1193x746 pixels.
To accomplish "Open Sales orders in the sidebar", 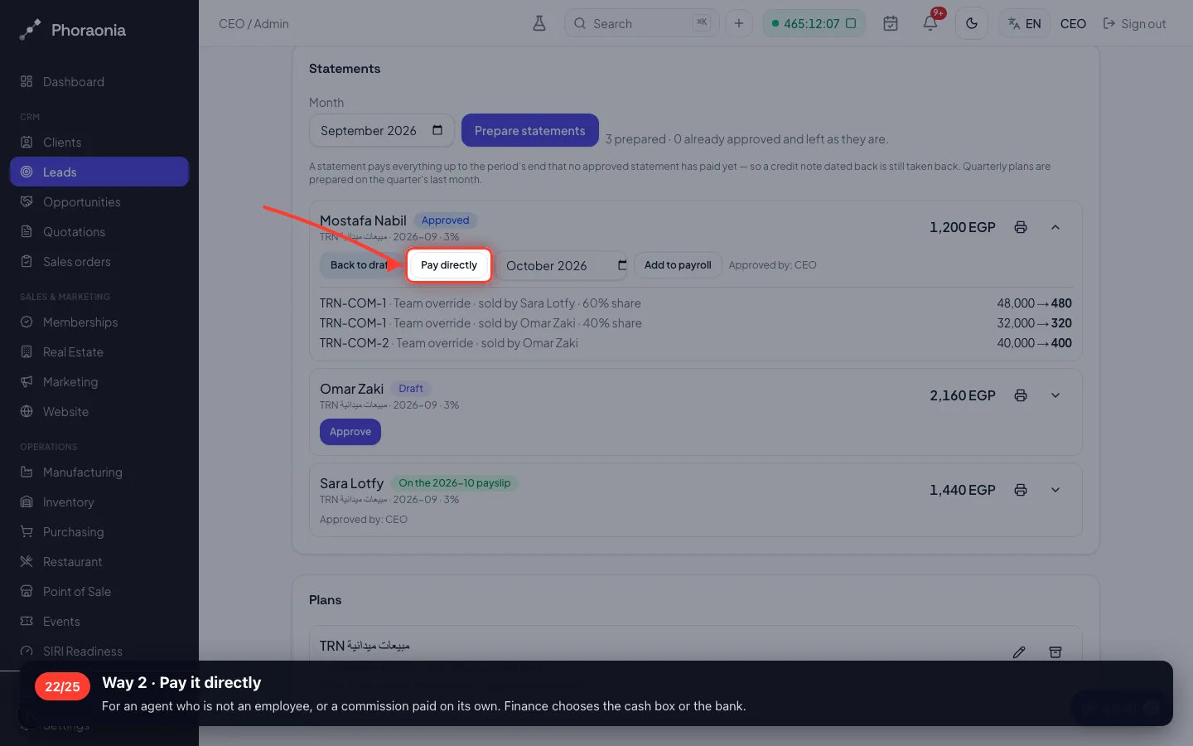I will 99,261.
